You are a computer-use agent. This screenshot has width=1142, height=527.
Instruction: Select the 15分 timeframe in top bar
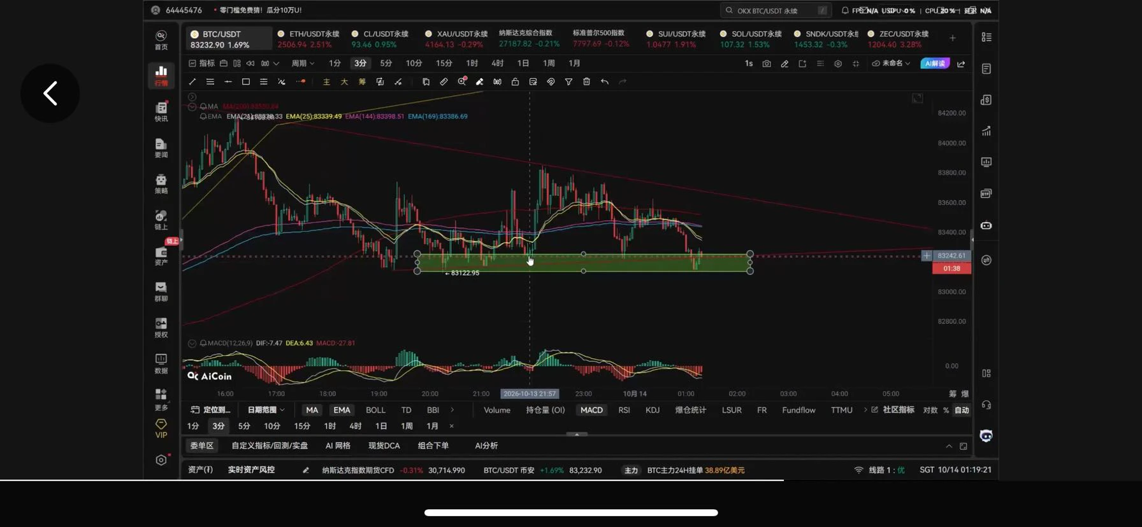444,64
